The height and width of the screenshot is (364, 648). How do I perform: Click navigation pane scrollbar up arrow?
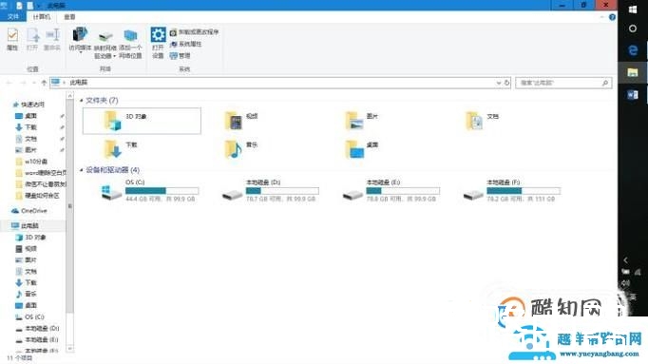point(70,96)
